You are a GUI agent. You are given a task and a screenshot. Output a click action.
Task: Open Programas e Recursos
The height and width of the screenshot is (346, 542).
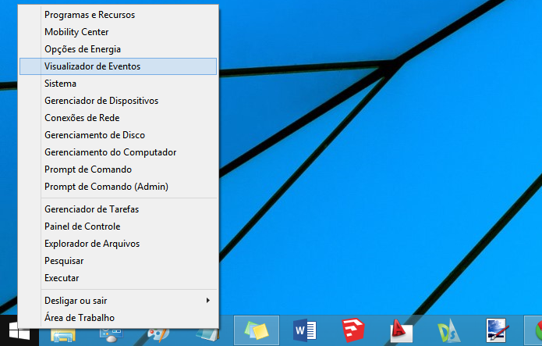(x=119, y=15)
